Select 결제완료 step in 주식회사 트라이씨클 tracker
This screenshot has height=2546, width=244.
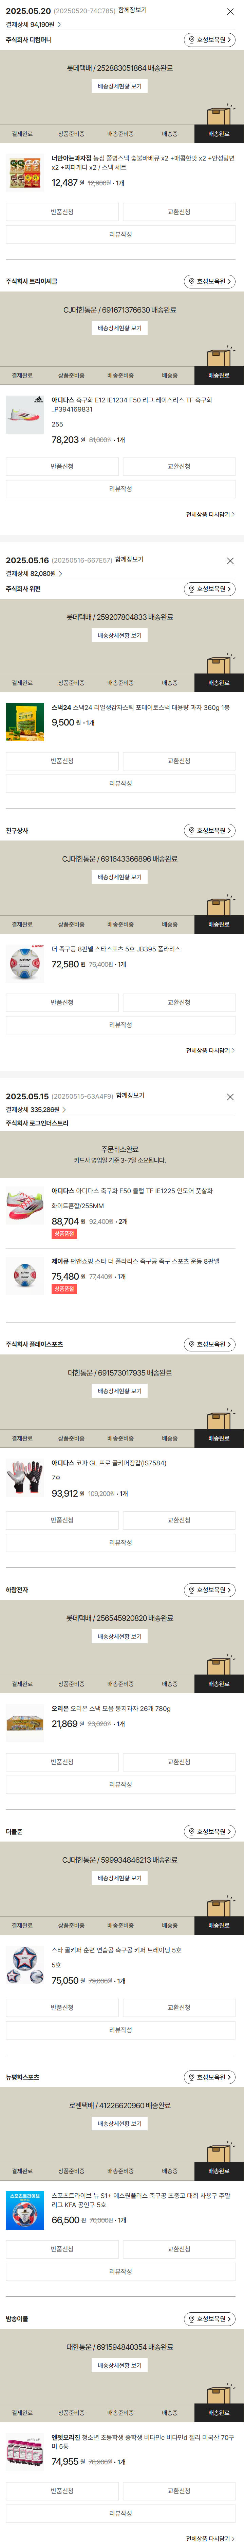pyautogui.click(x=22, y=376)
